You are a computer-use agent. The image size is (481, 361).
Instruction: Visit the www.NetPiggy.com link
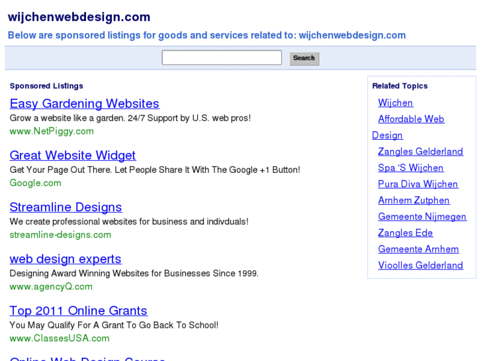coord(52,131)
